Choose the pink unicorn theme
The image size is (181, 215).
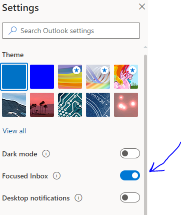point(126,77)
